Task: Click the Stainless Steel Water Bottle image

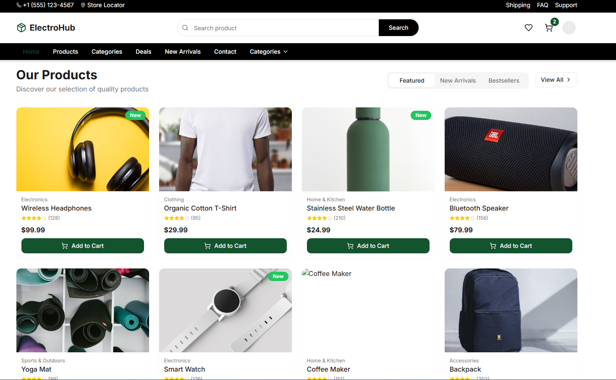Action: (368, 149)
